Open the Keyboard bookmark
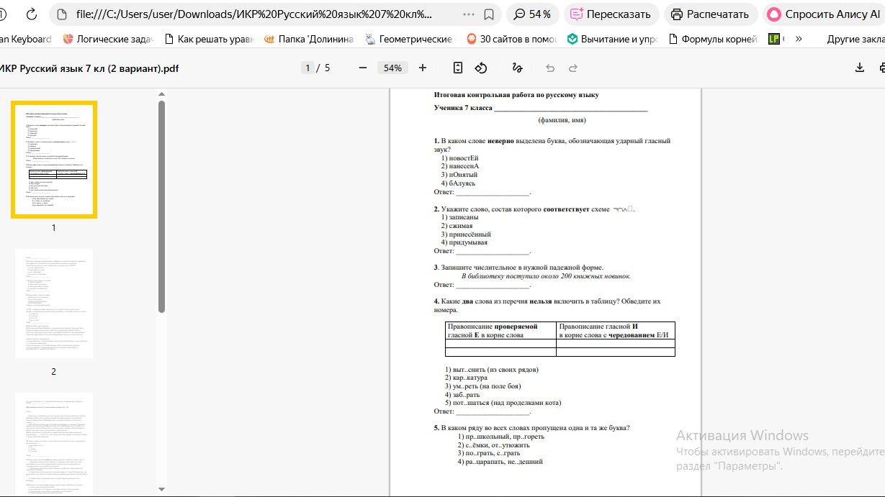The width and height of the screenshot is (885, 497). click(26, 39)
